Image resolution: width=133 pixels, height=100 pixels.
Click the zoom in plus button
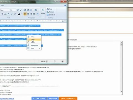[63, 61]
